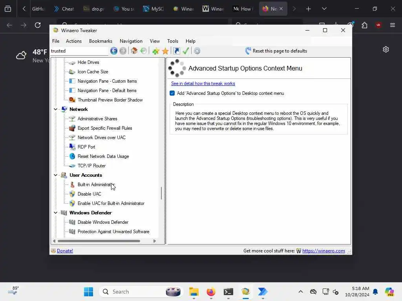This screenshot has width=402, height=301.
Task: Open the Terminal taskbar icon
Action: 228,292
